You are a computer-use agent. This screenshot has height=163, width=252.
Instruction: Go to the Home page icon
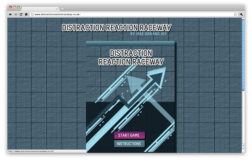tap(26, 14)
